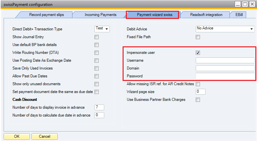
Task: Enable Fixed File Path option
Action: (198, 37)
